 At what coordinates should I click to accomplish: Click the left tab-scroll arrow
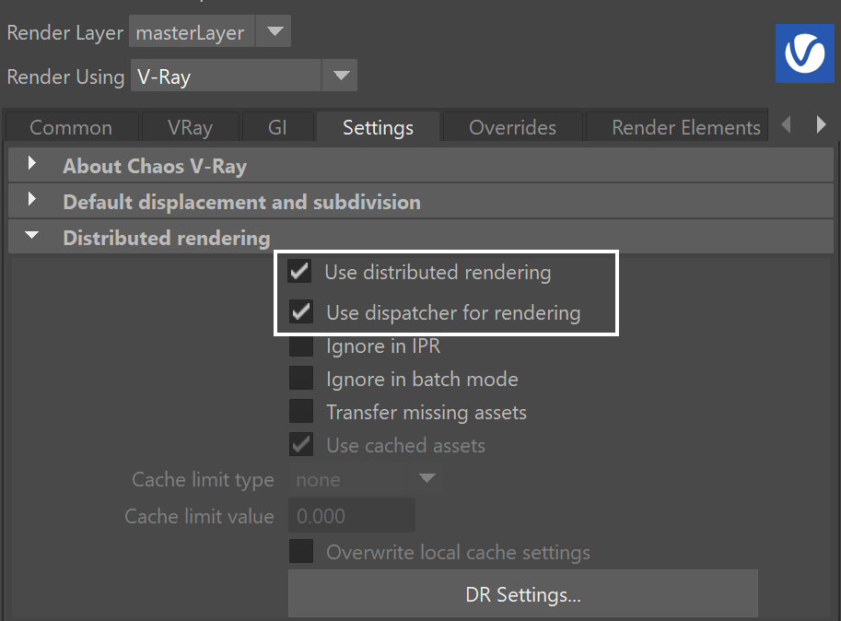click(787, 125)
